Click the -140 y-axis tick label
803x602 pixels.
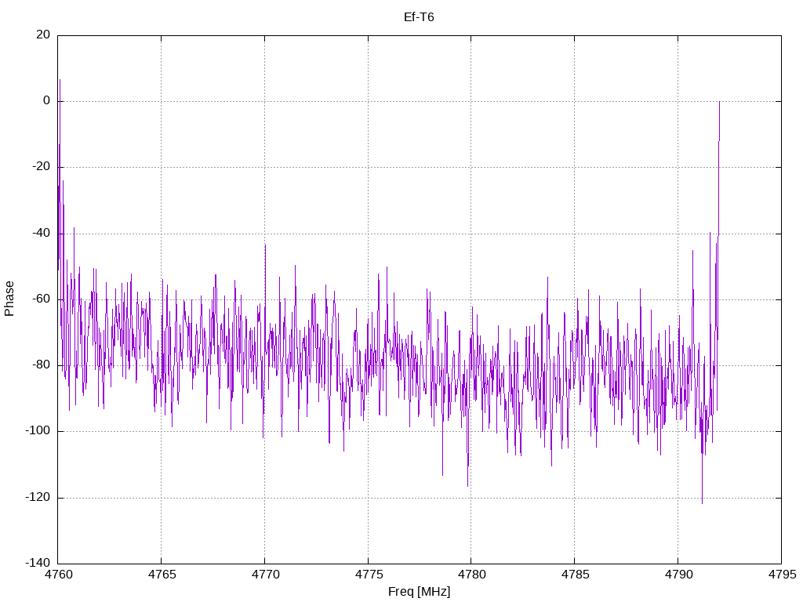tap(37, 563)
